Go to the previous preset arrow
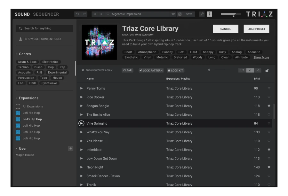288x196 pixels. tap(95, 14)
